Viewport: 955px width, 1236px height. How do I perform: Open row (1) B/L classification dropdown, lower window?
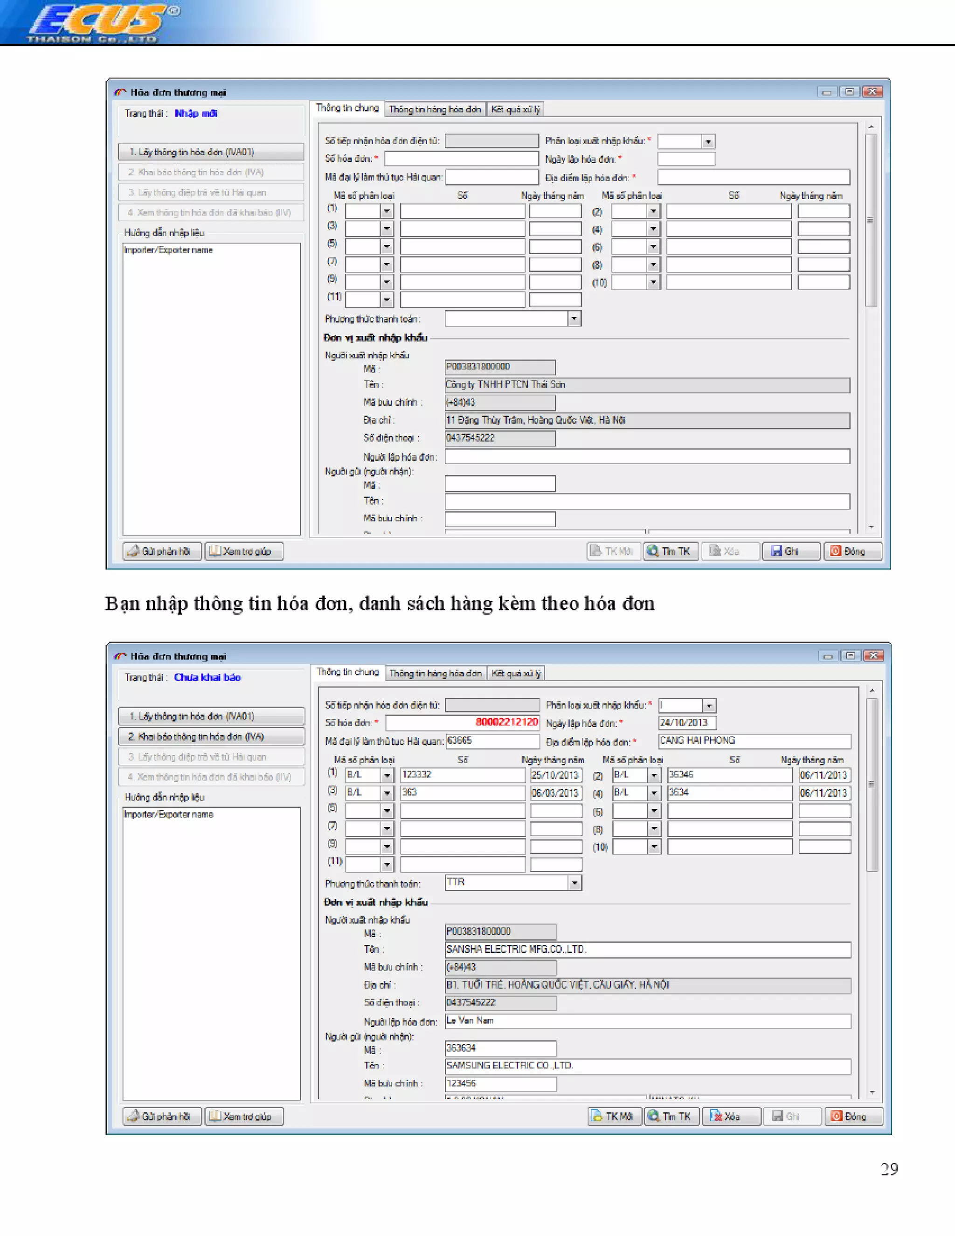coord(387,775)
